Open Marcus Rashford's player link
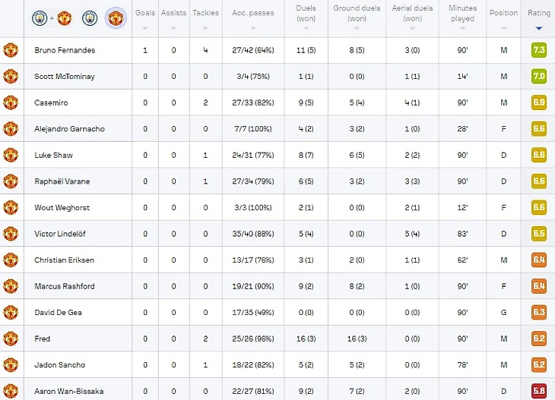555x400 pixels. coord(65,286)
